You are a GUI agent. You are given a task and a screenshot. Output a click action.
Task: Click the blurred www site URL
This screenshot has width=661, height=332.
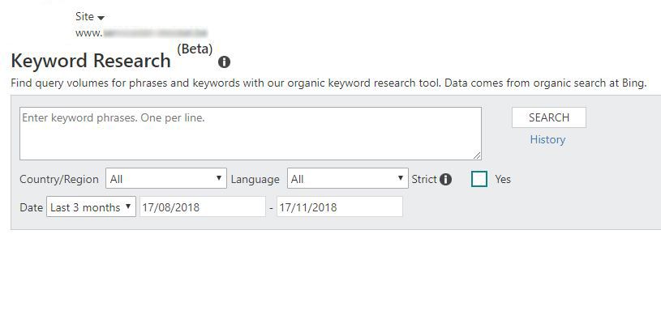tap(141, 33)
